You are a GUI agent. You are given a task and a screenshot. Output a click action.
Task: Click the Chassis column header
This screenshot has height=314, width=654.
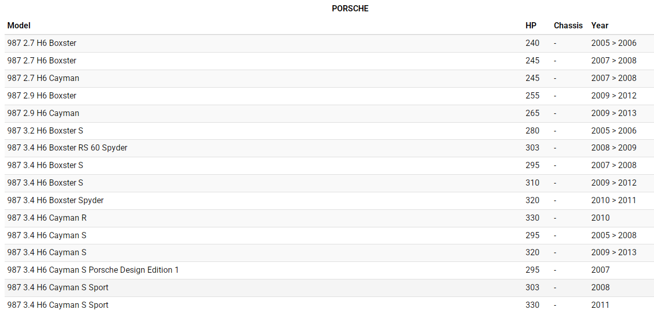click(568, 26)
